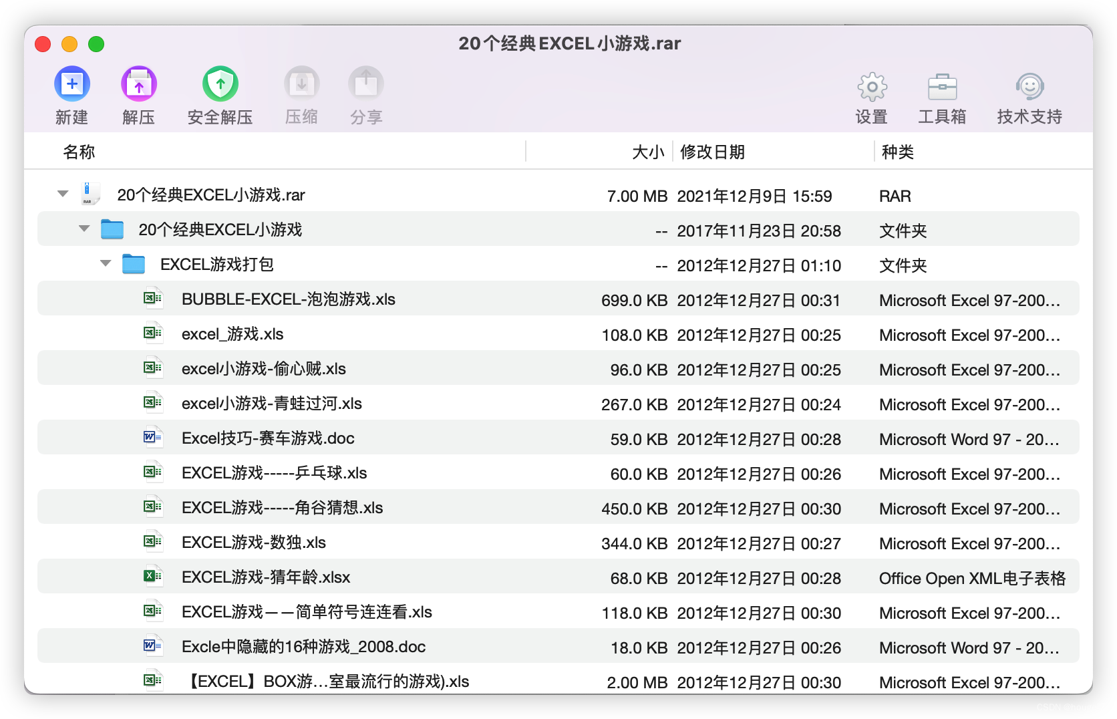Viewport: 1117px width, 719px height.
Task: Click the Word icon of Excle中隐藏的16种游戏_2008.doc
Action: click(x=153, y=645)
